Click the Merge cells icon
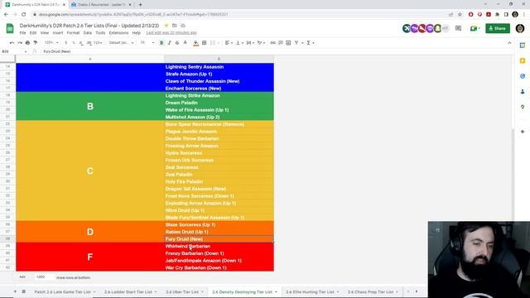The height and width of the screenshot is (298, 530). (213, 43)
